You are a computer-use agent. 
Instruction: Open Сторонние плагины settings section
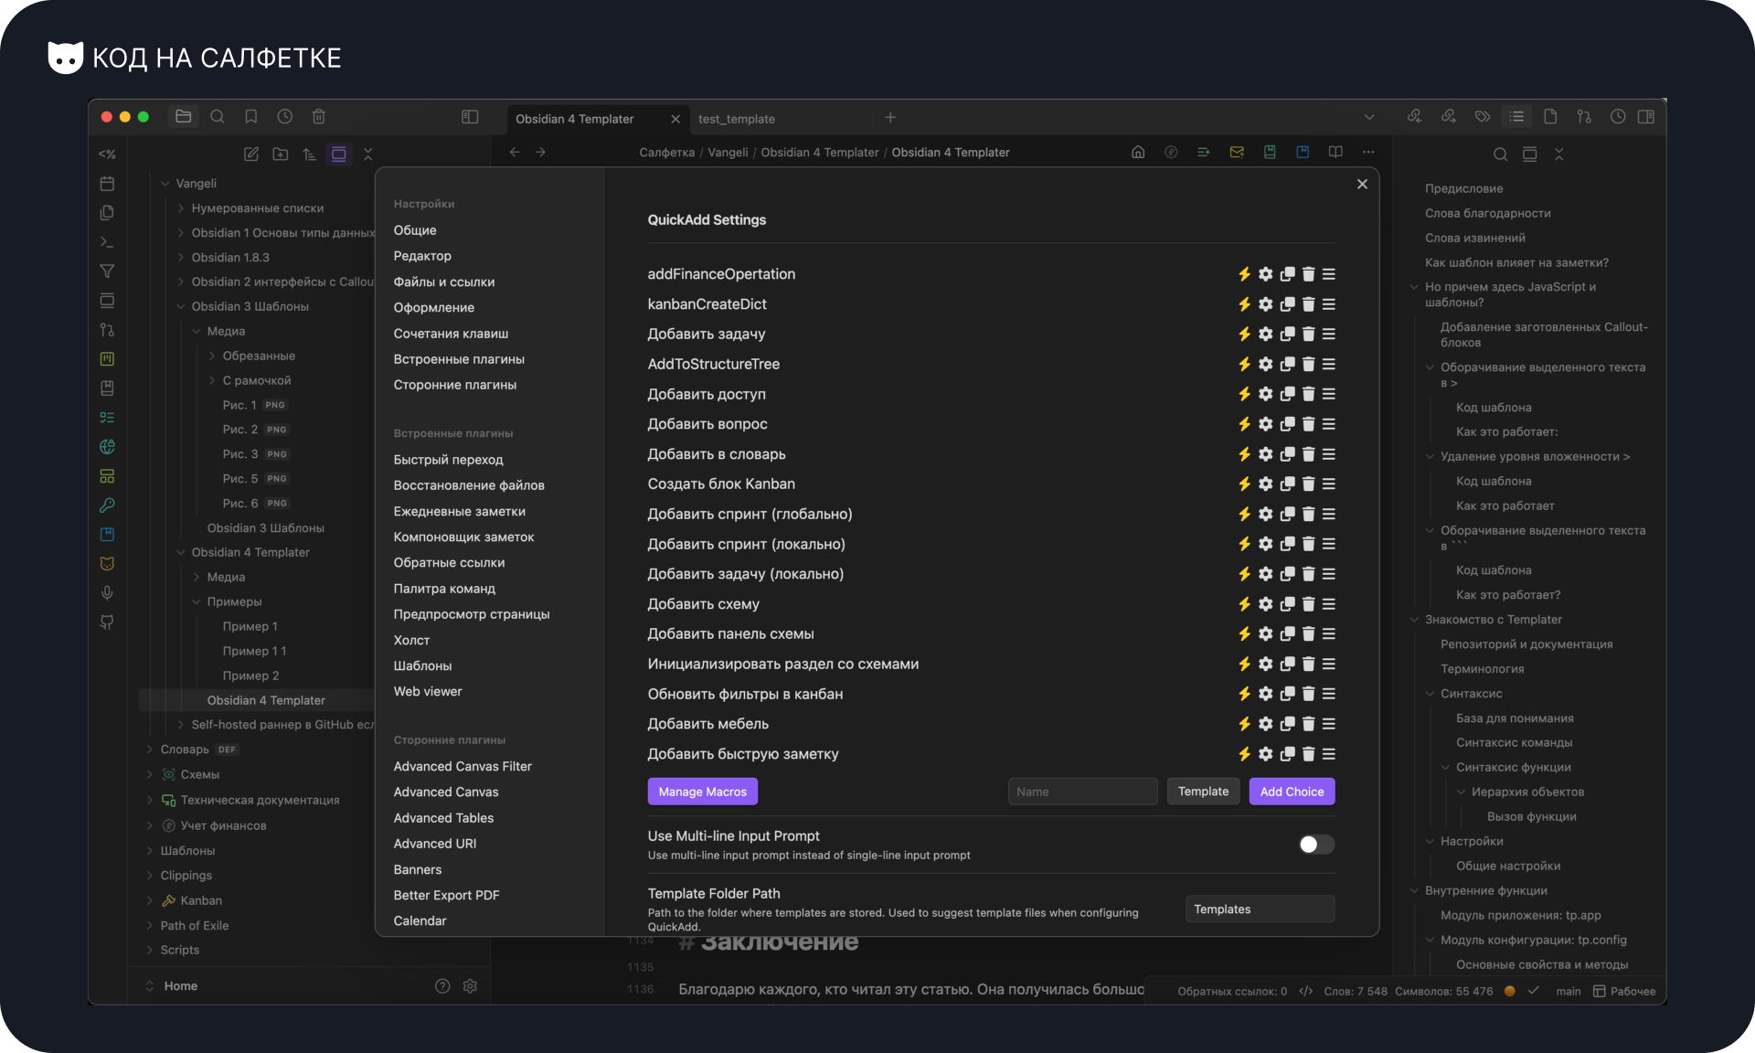pyautogui.click(x=455, y=385)
